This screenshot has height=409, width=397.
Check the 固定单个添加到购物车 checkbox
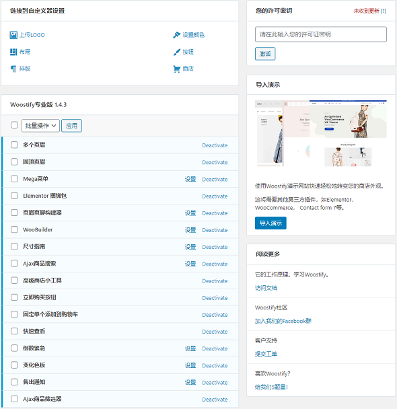14,314
